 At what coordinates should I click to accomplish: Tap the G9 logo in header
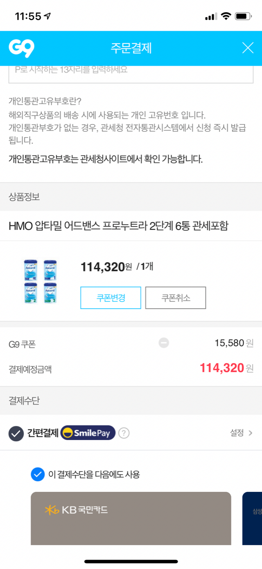(21, 48)
